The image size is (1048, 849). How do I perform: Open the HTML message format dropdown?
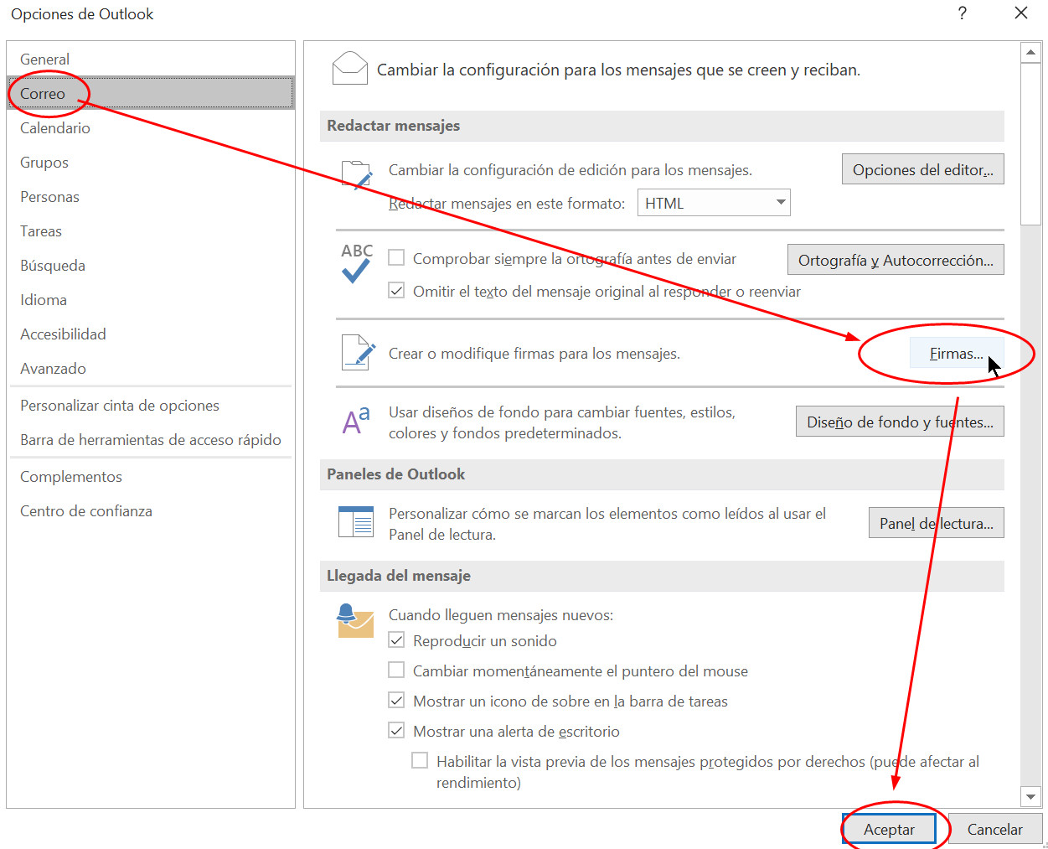(x=714, y=203)
